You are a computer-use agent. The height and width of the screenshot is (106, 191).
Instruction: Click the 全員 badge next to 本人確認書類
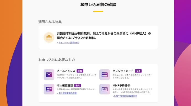pos(78,86)
